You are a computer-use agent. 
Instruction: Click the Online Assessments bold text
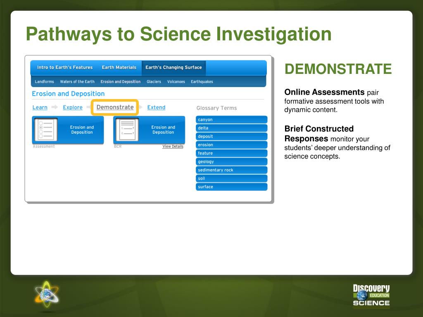tap(324, 92)
